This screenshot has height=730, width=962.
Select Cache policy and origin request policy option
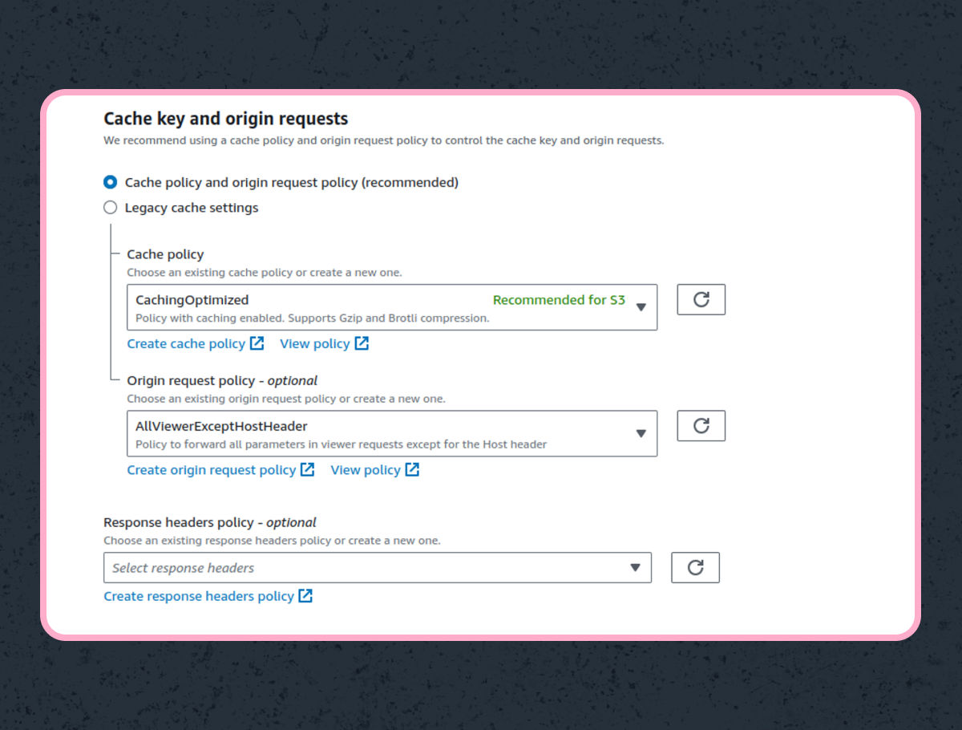click(x=111, y=182)
